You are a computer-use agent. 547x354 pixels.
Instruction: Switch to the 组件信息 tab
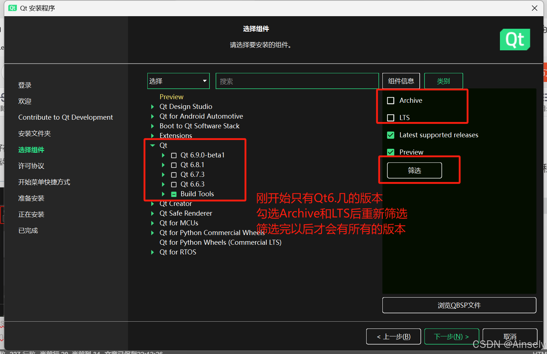pos(401,81)
